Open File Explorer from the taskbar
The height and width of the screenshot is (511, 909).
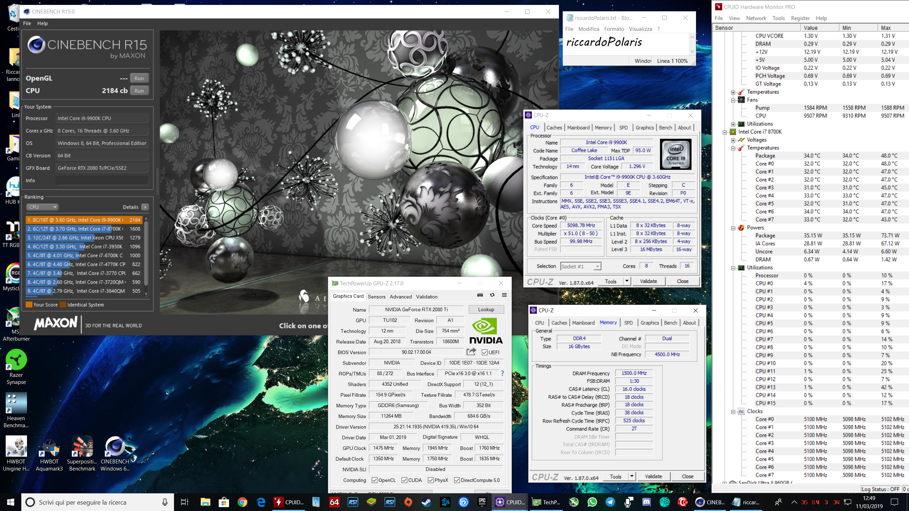206,502
